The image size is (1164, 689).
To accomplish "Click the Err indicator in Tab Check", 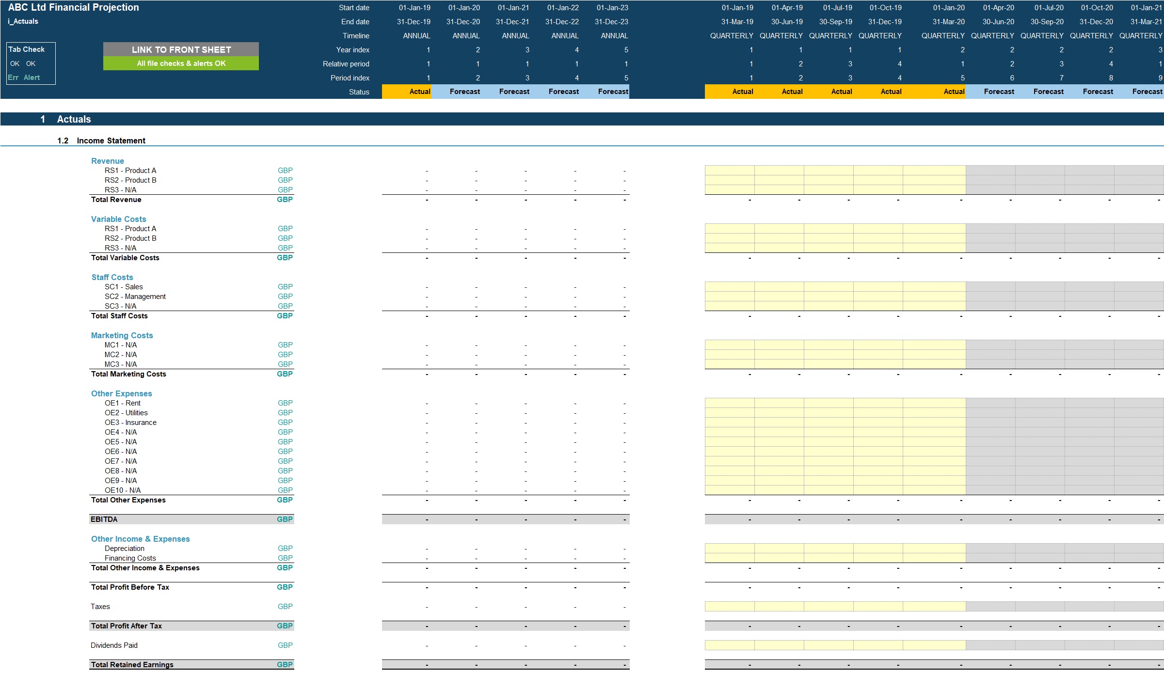I will coord(13,78).
